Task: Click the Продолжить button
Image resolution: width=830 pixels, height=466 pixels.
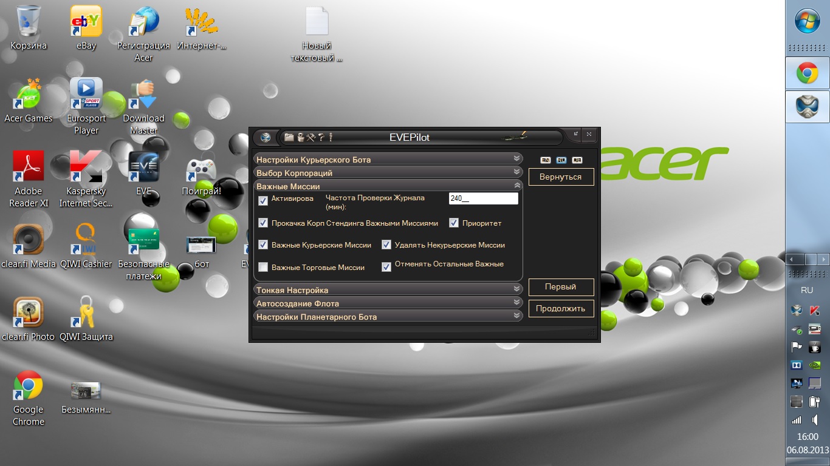Action: point(561,308)
